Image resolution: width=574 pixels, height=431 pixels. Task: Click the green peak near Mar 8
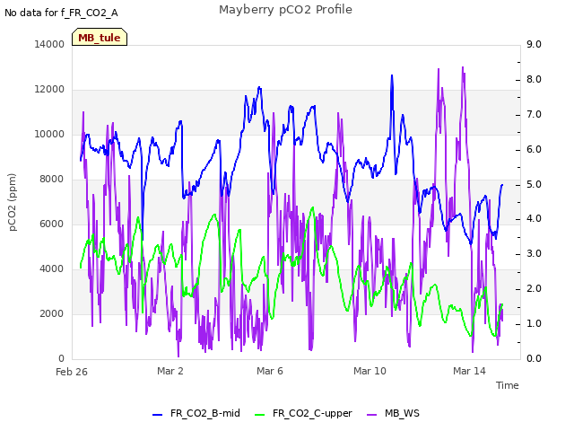click(313, 208)
